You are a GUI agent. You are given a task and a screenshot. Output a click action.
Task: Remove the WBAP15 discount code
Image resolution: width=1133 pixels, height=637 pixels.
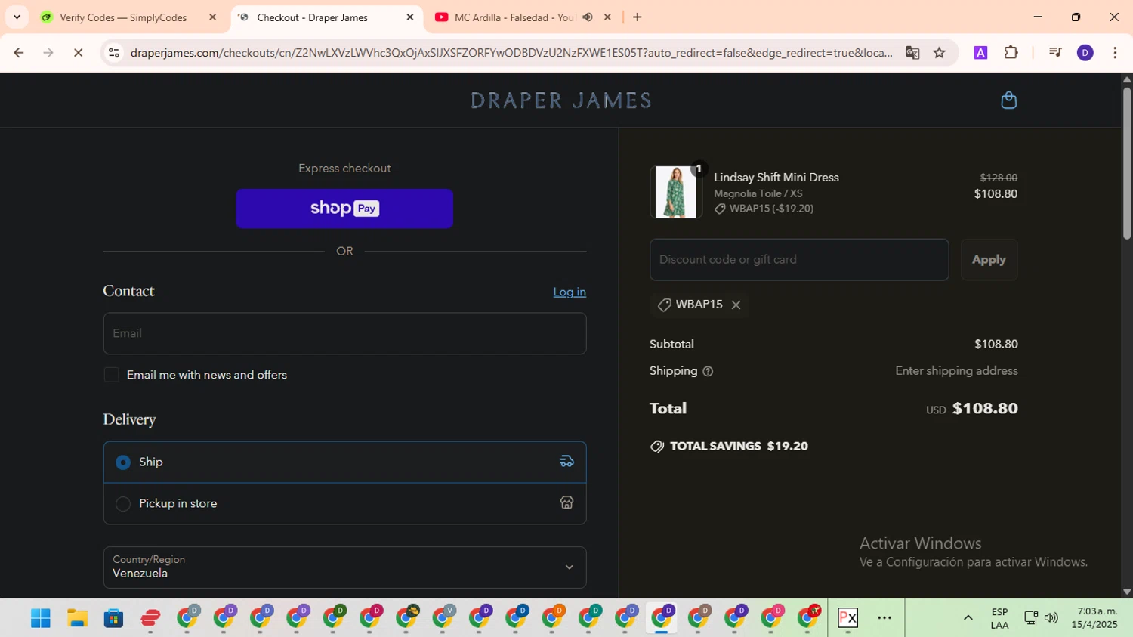tap(736, 305)
